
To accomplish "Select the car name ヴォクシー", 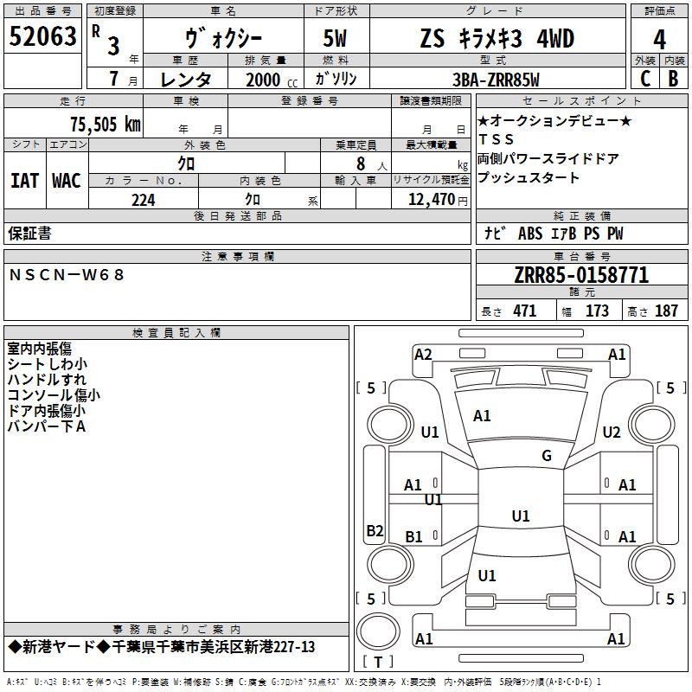I will [x=224, y=38].
